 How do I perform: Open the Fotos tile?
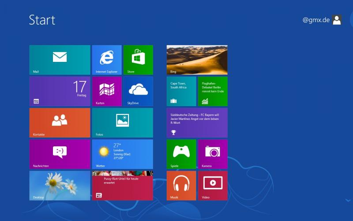[x=123, y=123]
